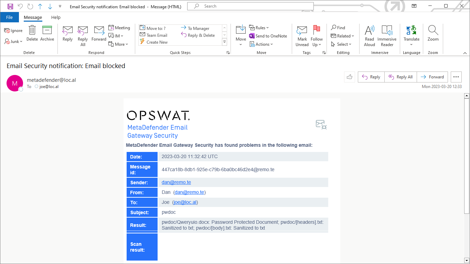This screenshot has height=264, width=470.
Task: Click the sender avatar M
Action: tap(15, 83)
